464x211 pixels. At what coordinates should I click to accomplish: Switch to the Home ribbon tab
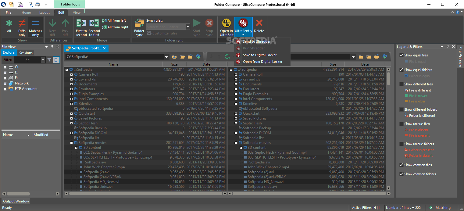(26, 13)
